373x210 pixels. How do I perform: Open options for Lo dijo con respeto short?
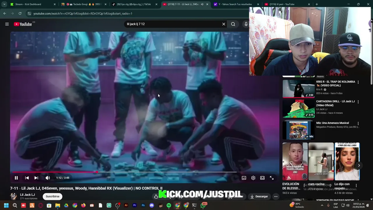(356, 185)
